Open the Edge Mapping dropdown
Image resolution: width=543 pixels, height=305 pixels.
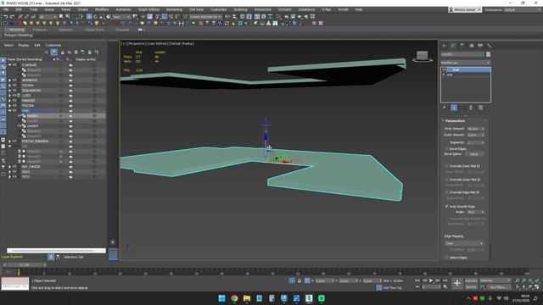pyautogui.click(x=464, y=243)
